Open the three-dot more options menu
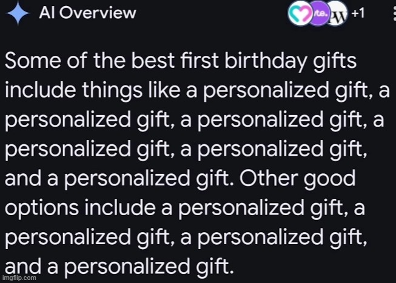Image resolution: width=396 pixels, height=283 pixels. 395,13
